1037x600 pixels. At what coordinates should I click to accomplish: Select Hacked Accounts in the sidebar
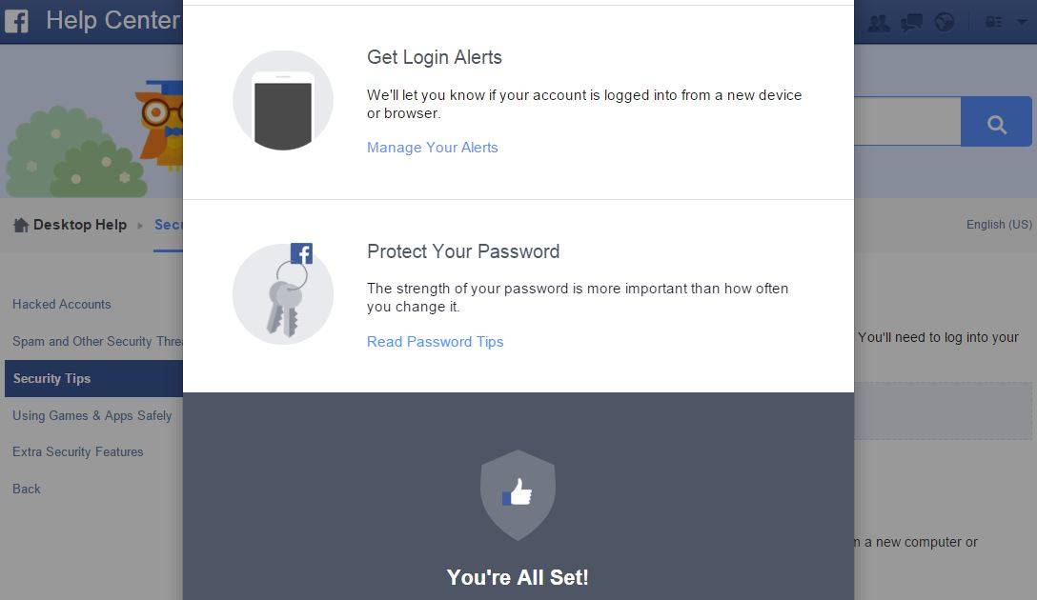coord(62,304)
